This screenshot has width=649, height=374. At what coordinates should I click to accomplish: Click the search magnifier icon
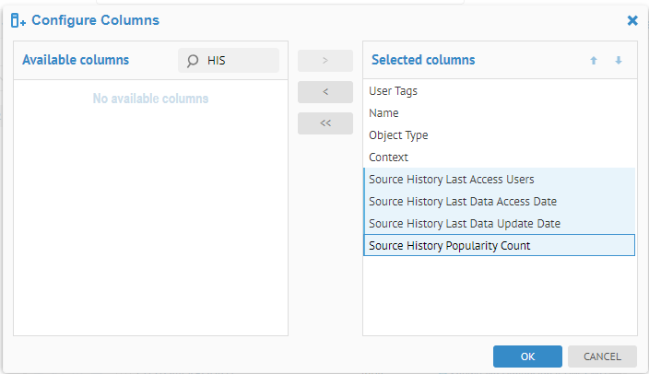click(193, 61)
